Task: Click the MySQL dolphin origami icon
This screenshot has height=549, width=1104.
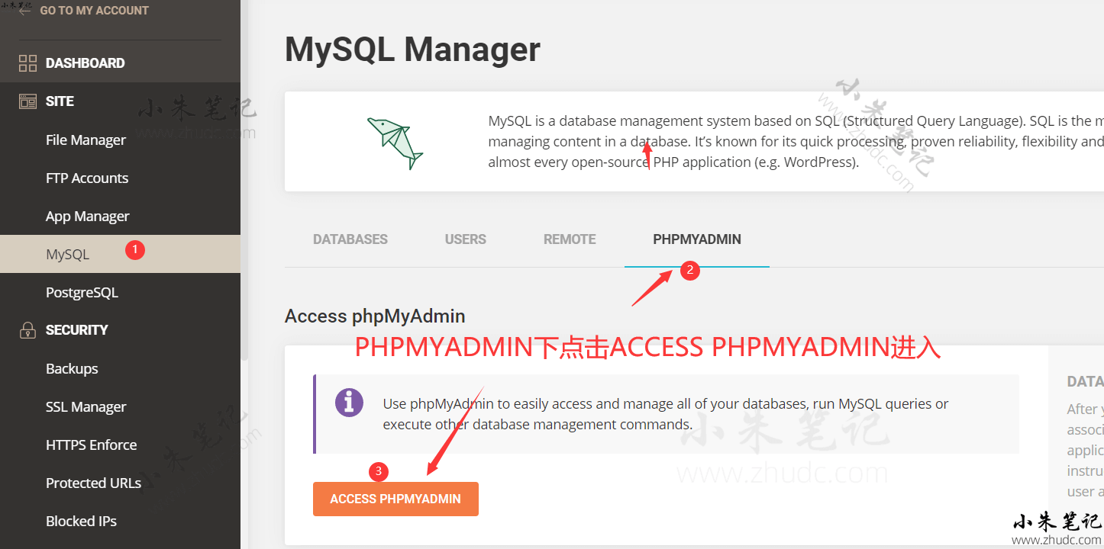Action: [395, 143]
